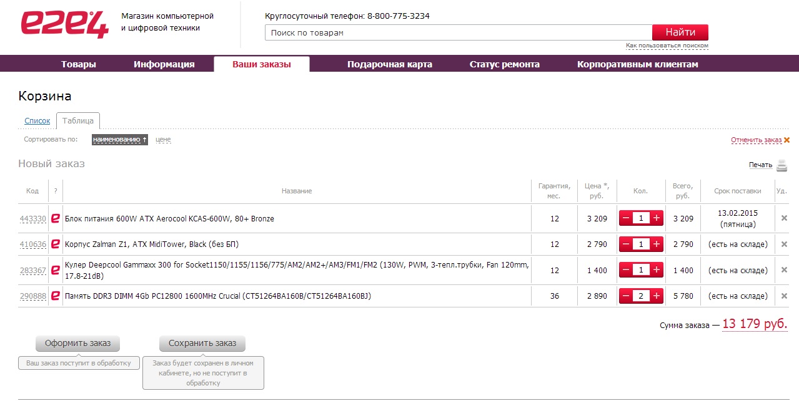Focus the Поиск по товарам search field

pyautogui.click(x=459, y=32)
